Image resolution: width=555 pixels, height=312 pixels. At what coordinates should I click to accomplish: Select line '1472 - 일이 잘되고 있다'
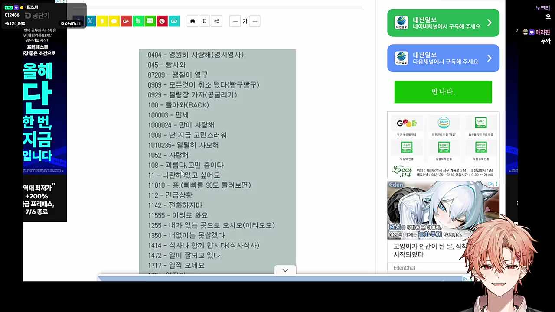click(x=184, y=255)
